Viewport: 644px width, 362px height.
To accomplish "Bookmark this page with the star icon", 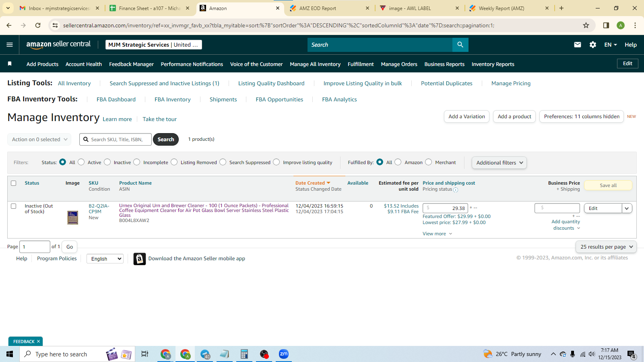I will (x=586, y=25).
